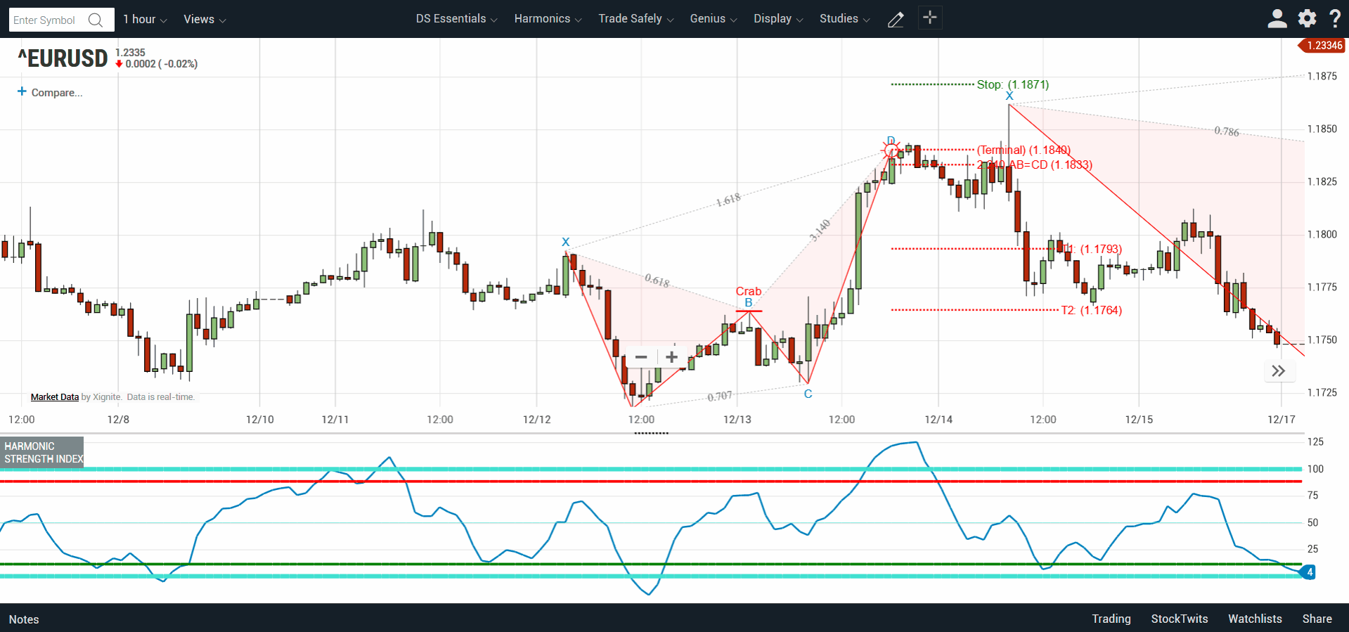Click the plus icon beside Compare
Image resolution: width=1349 pixels, height=632 pixels.
click(22, 91)
